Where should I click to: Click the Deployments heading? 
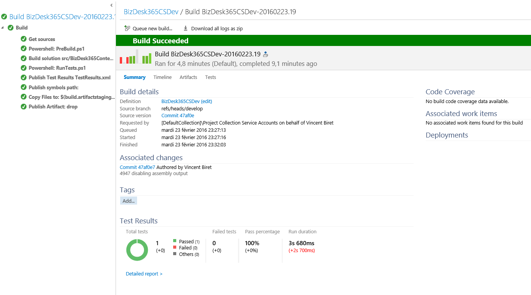click(x=447, y=135)
